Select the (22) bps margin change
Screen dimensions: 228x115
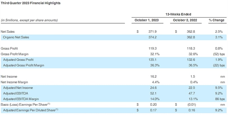pyautogui.click(x=219, y=66)
